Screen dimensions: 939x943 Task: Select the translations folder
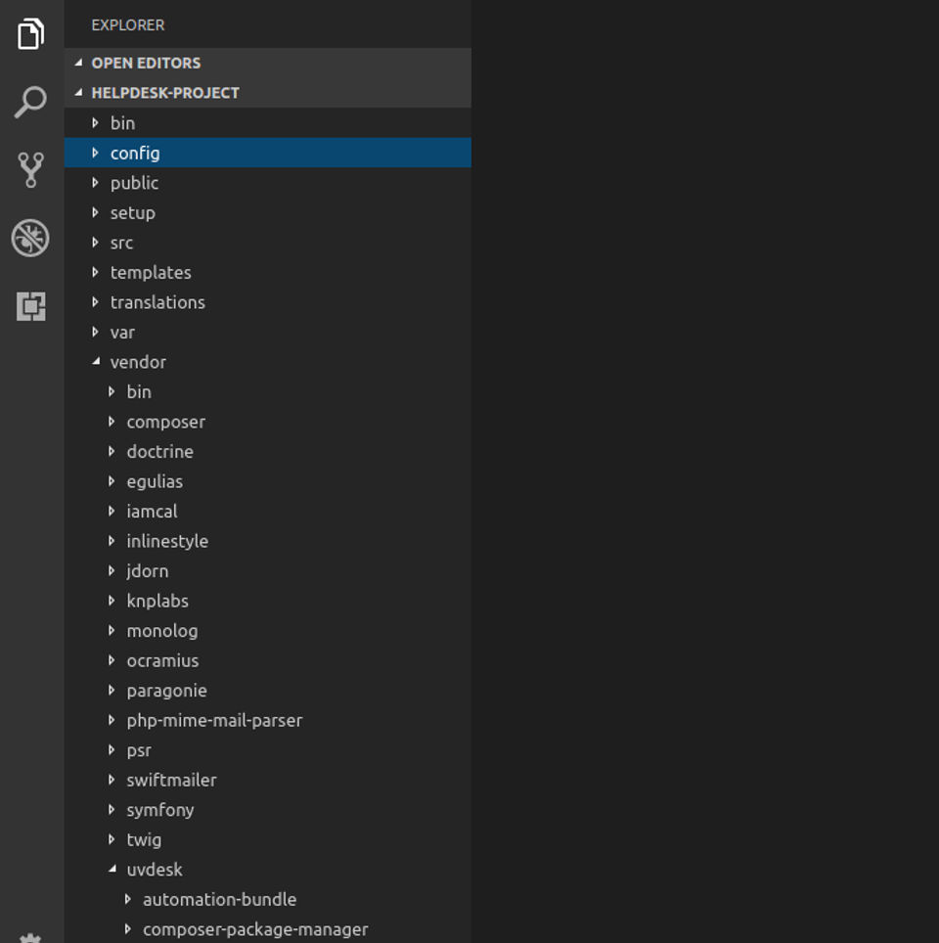point(157,302)
